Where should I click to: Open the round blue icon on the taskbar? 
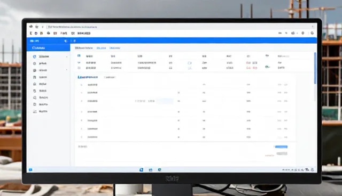(x=160, y=170)
